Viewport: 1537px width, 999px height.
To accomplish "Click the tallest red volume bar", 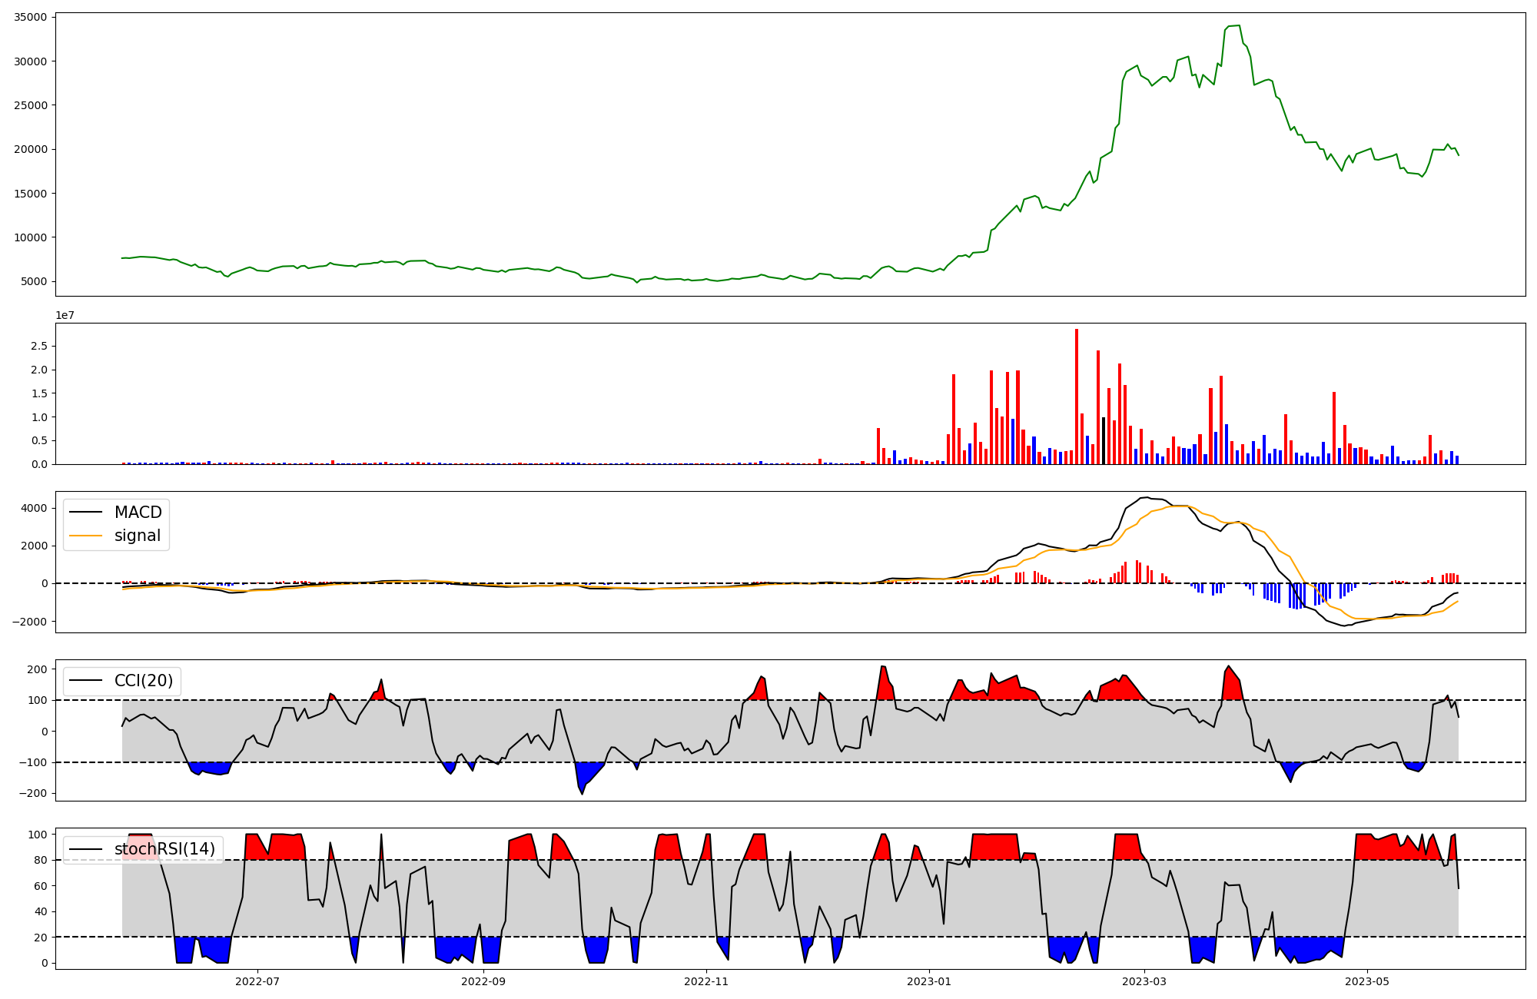I will pyautogui.click(x=1077, y=396).
